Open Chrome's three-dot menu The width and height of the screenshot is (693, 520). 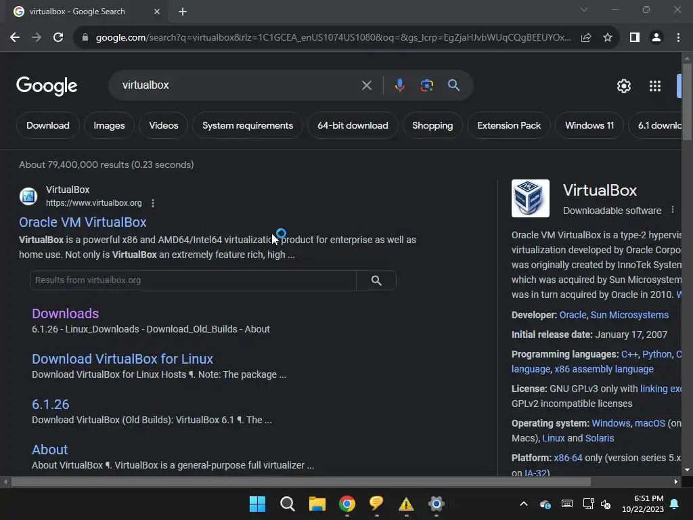[678, 38]
